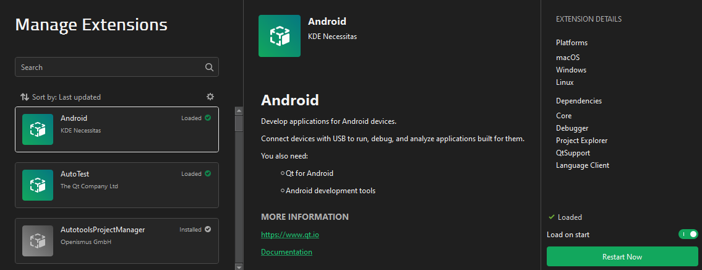Click the extension list scrollbar up arrow

(239, 110)
